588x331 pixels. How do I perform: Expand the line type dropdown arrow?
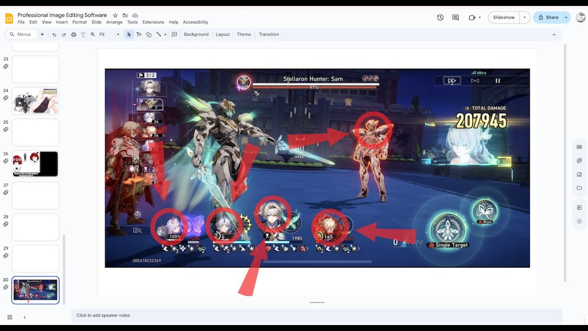pos(165,34)
